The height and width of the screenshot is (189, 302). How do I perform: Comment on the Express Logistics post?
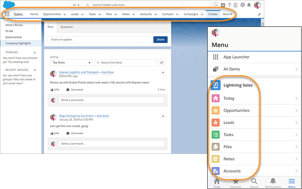click(x=75, y=90)
